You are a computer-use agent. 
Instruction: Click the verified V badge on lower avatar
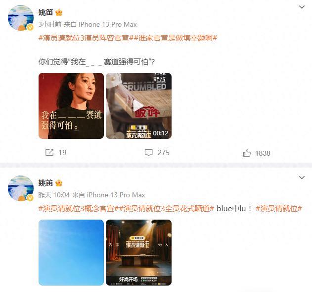point(30,198)
